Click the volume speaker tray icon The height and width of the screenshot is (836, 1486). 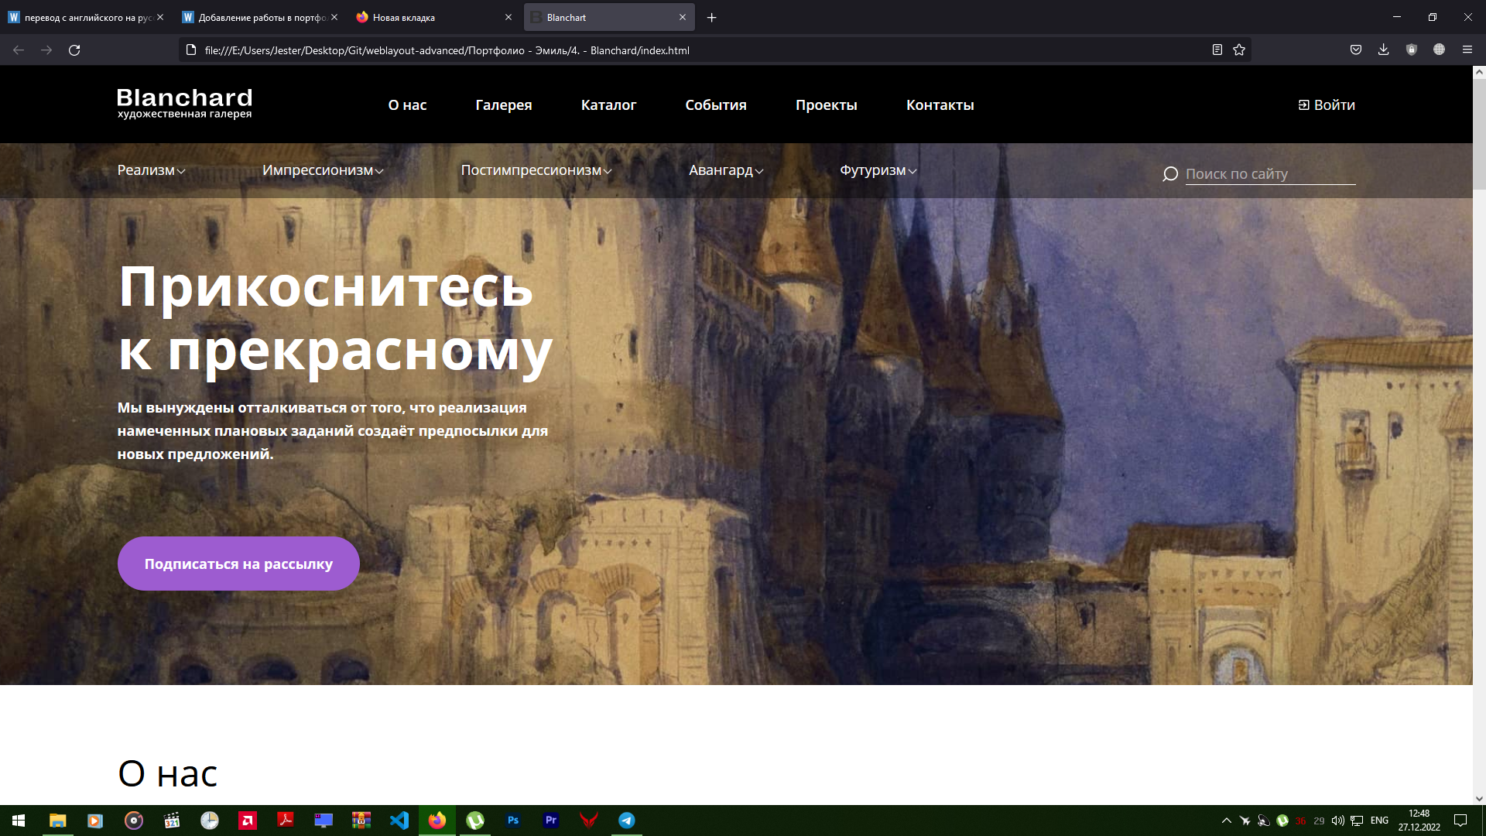click(x=1337, y=821)
